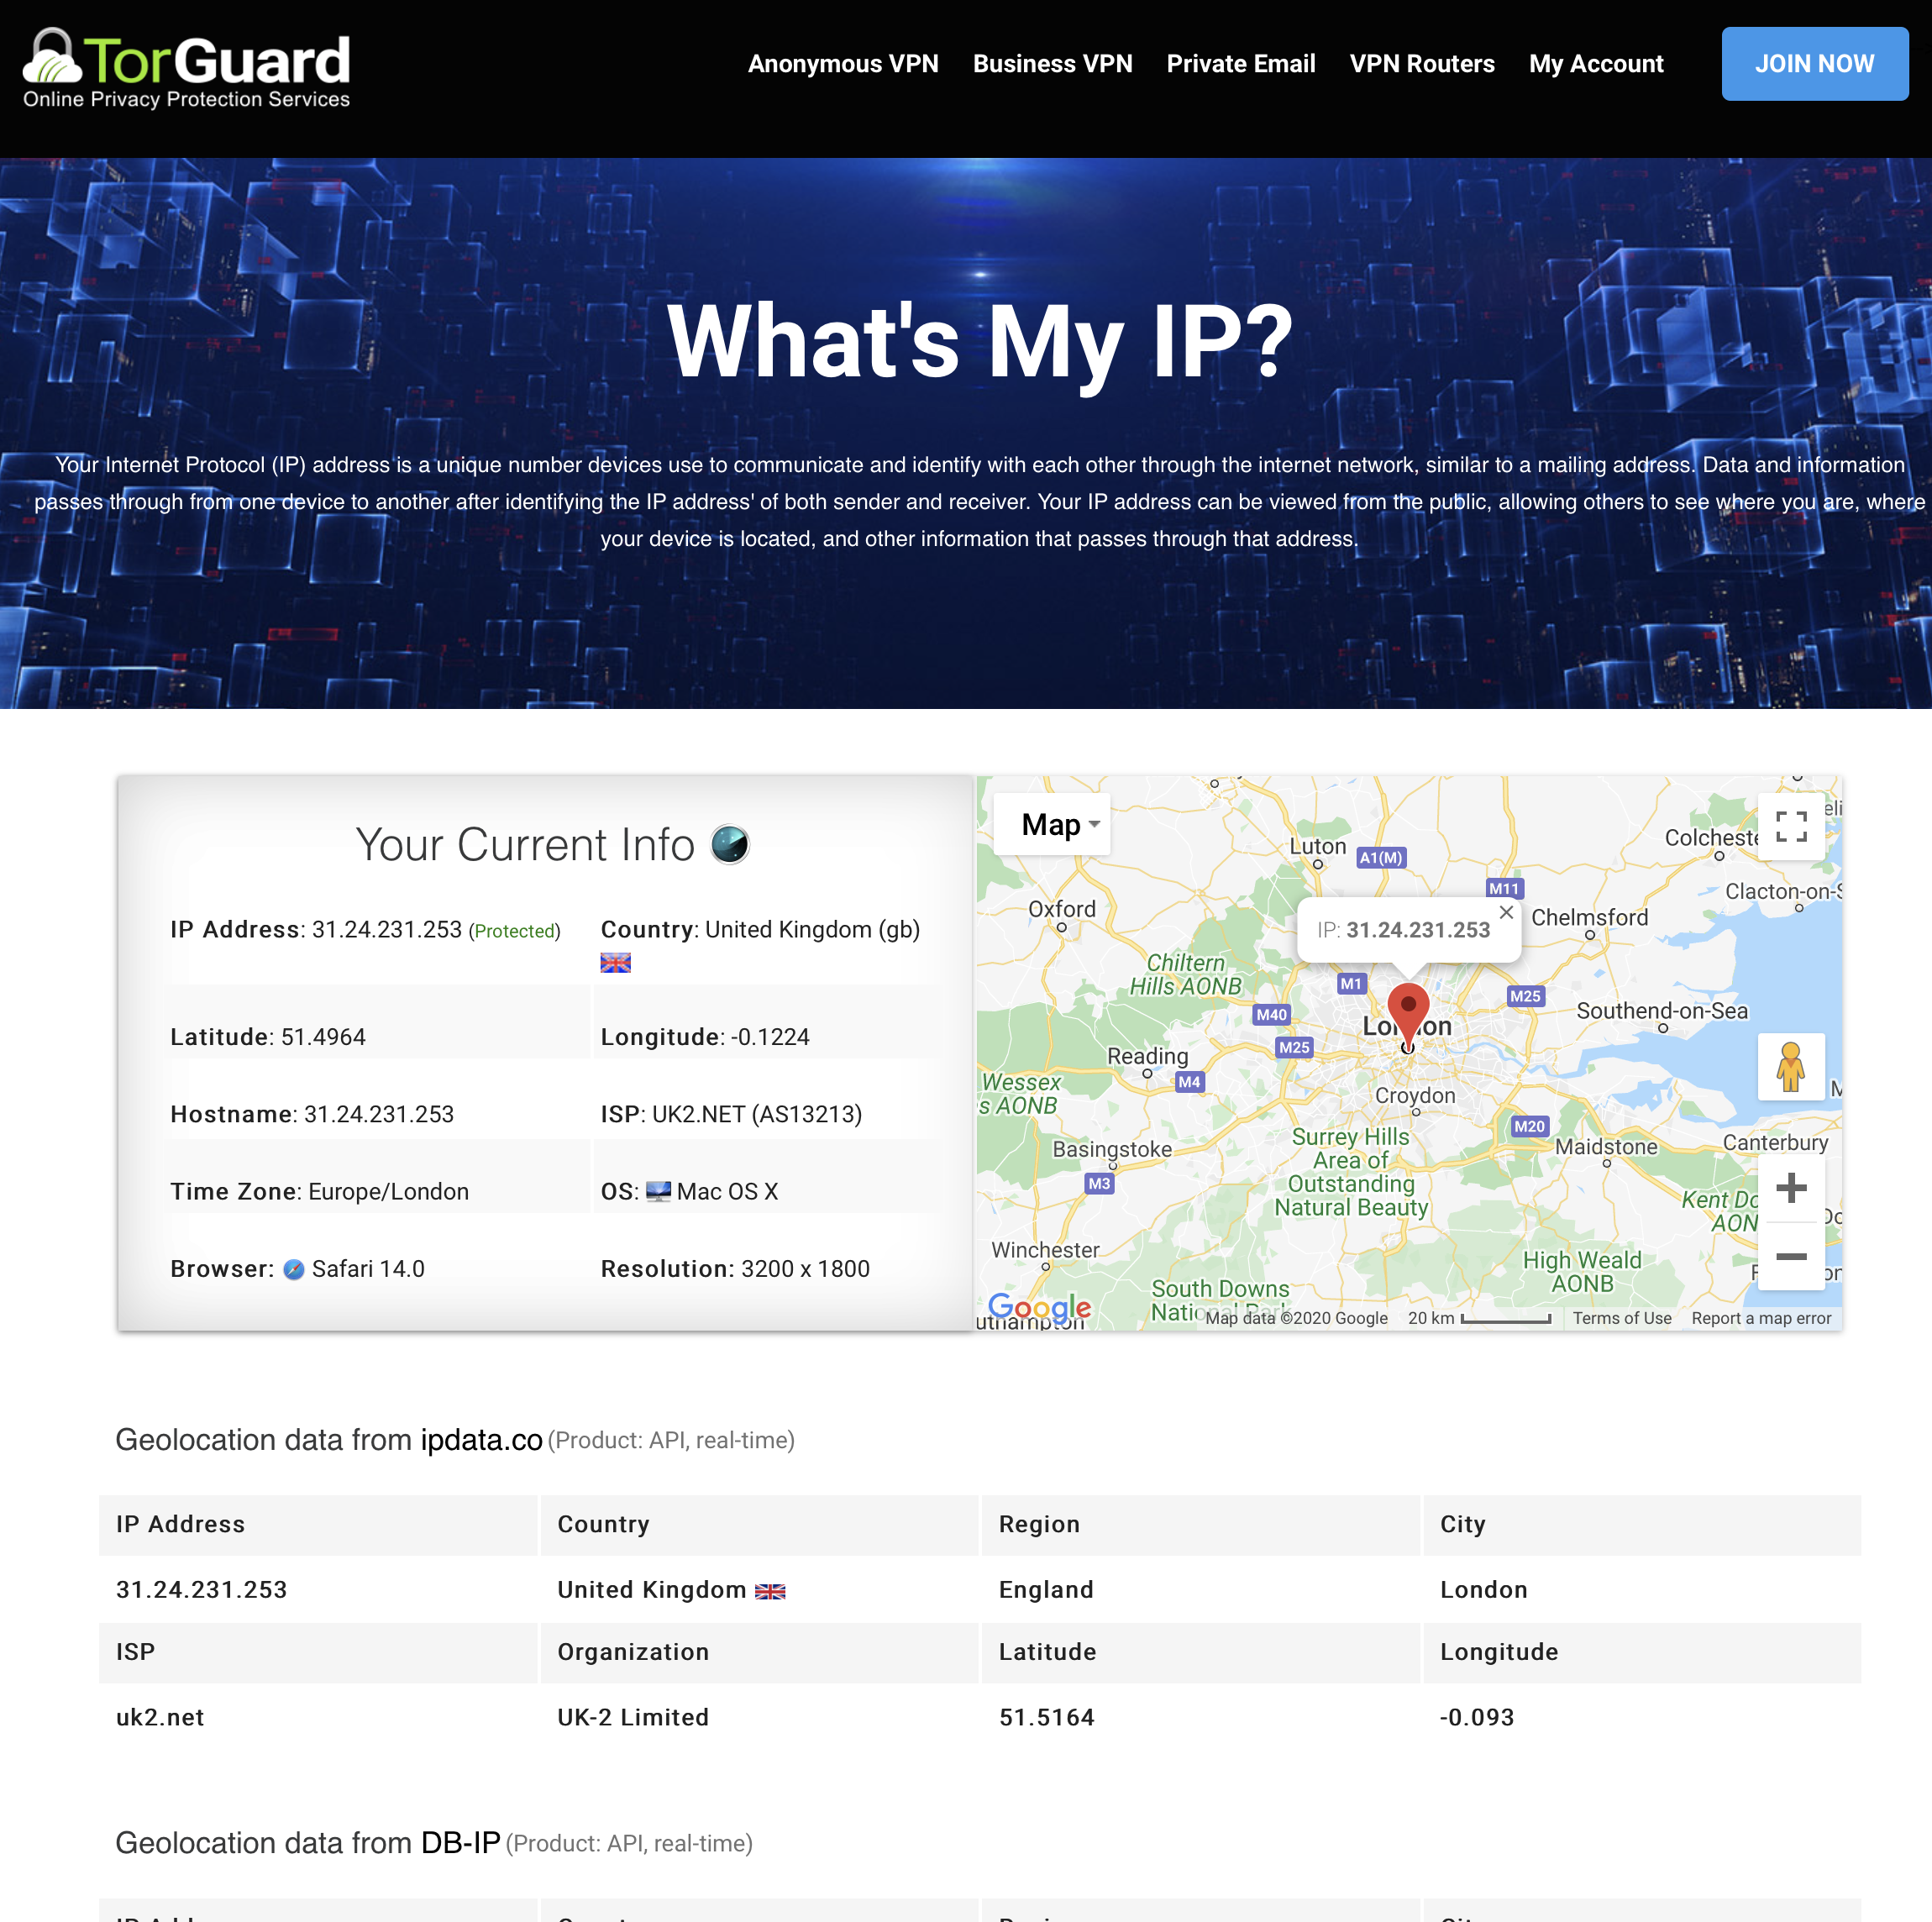
Task: Select the My Account menu item
Action: pyautogui.click(x=1596, y=63)
